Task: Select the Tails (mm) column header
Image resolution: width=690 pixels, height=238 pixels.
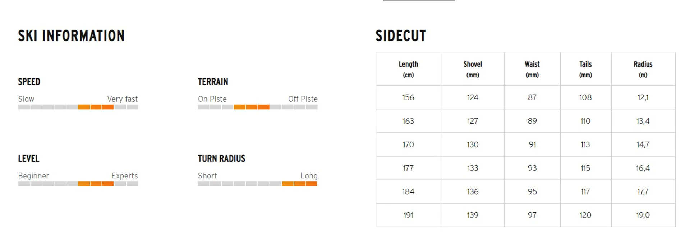Action: point(585,69)
